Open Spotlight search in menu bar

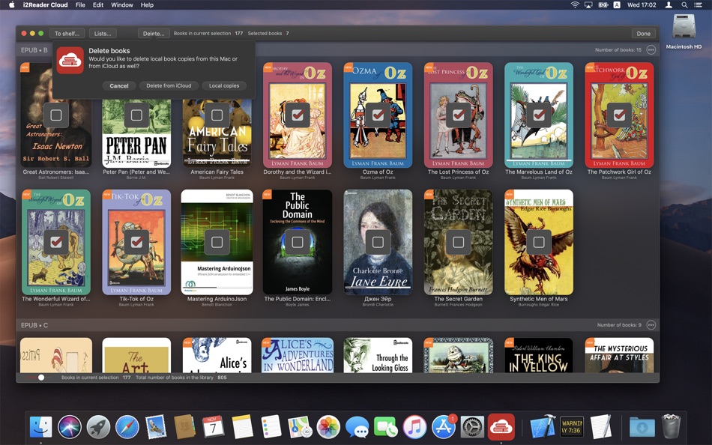click(684, 5)
